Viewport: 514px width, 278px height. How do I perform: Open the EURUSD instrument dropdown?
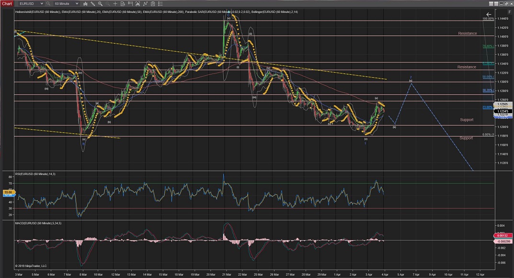tap(31, 3)
